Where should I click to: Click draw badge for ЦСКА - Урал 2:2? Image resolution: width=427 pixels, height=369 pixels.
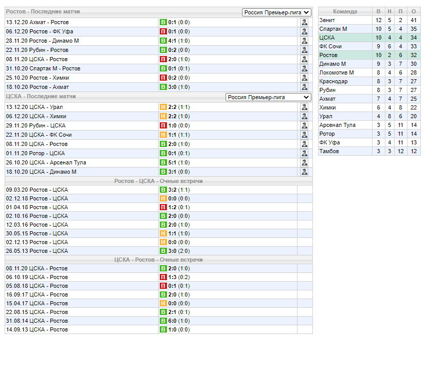pyautogui.click(x=163, y=107)
